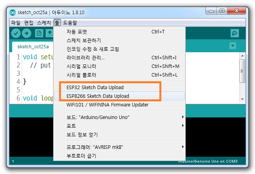Open 시리얼 모니터 from menu
Screen dimensions: 255x174
(x=120, y=66)
